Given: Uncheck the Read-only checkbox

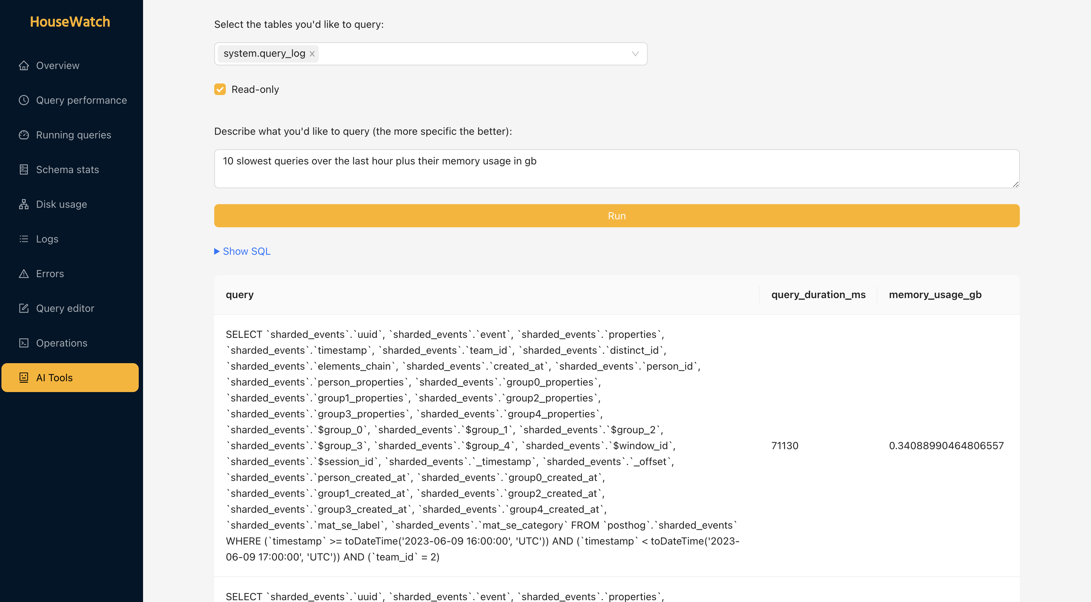Looking at the screenshot, I should 220,89.
